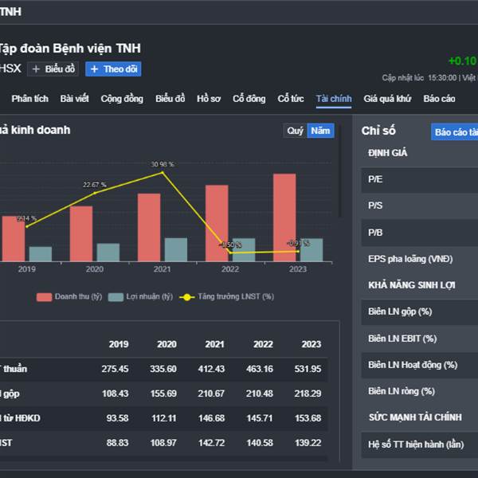This screenshot has width=478, height=478.
Task: Open the Cổ đông tab
Action: 249,99
